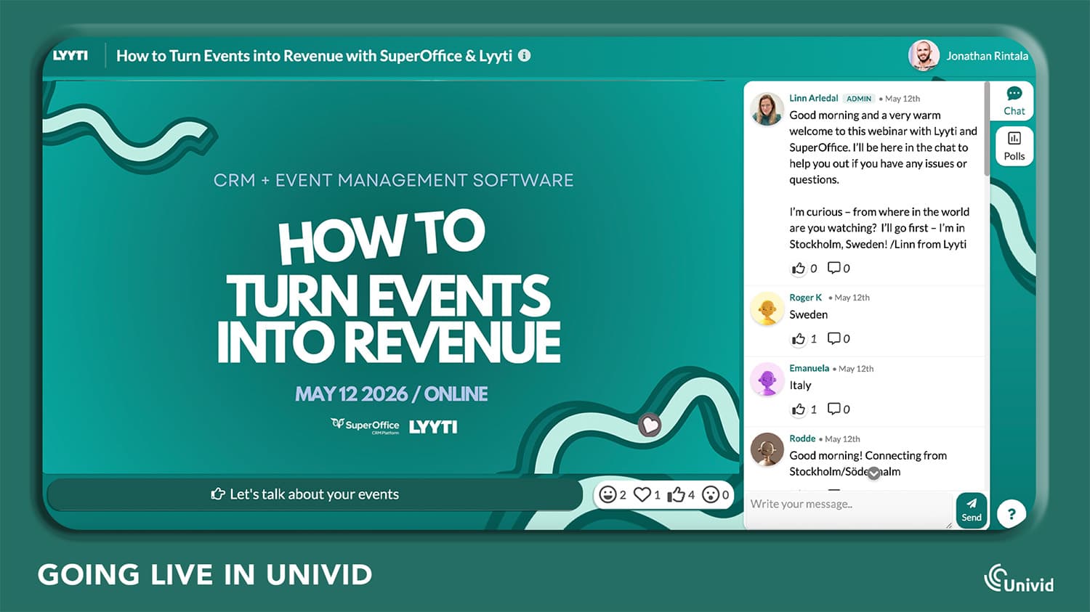Click the 'Sweden' chat message
The image size is (1090, 612).
click(808, 315)
